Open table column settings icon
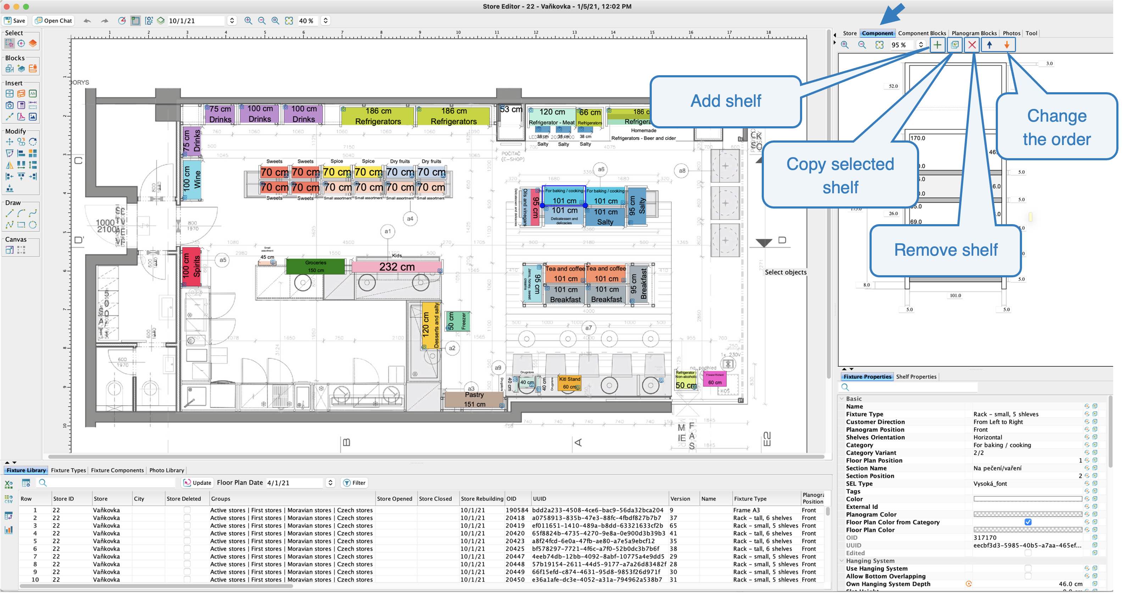Screen dimensions: 1122x593 pyautogui.click(x=26, y=483)
